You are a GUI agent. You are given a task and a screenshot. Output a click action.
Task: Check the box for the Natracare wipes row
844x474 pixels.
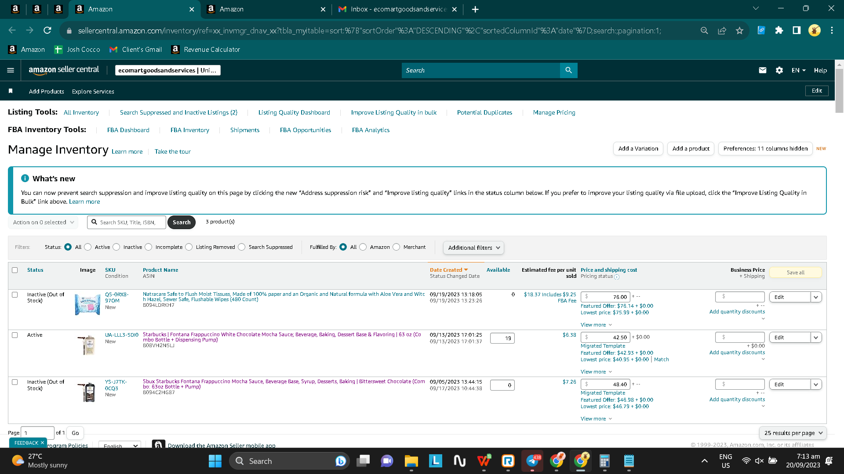click(x=15, y=294)
